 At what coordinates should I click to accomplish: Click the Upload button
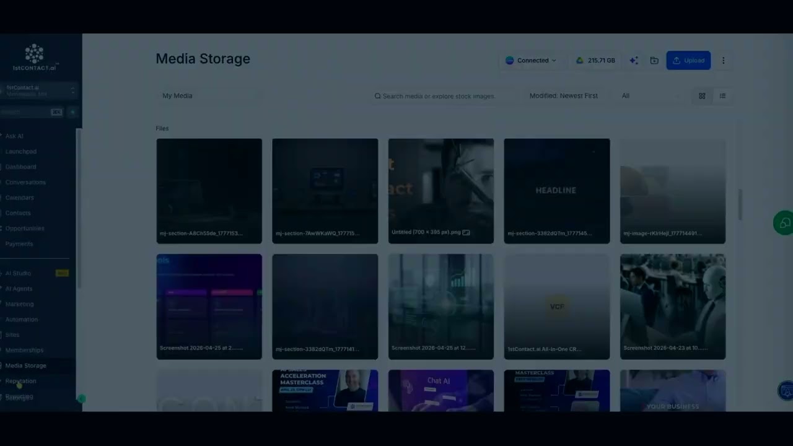[x=688, y=61]
